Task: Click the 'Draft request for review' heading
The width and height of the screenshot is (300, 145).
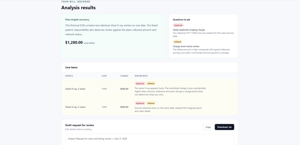Action: [x=80, y=125]
